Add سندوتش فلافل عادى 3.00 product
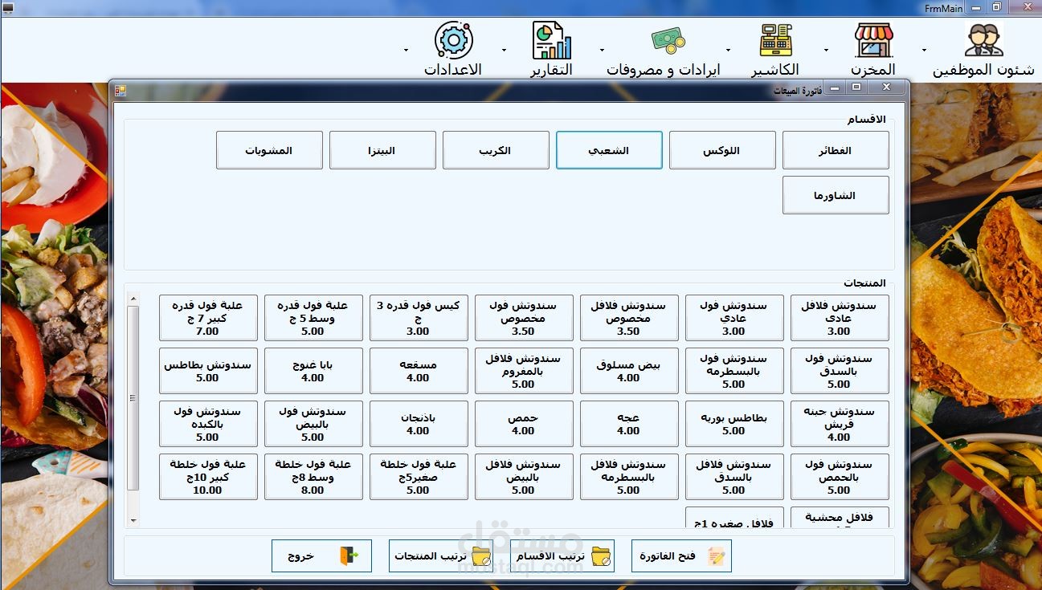 pos(840,318)
